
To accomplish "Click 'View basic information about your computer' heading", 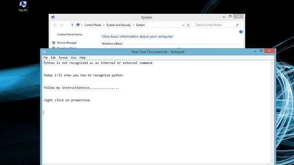I will [x=137, y=37].
